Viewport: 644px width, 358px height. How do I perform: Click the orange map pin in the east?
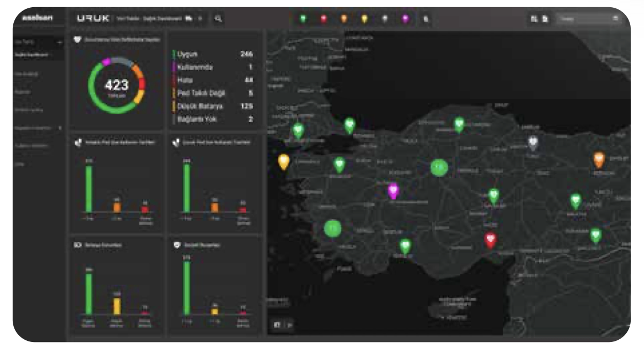coord(599,159)
